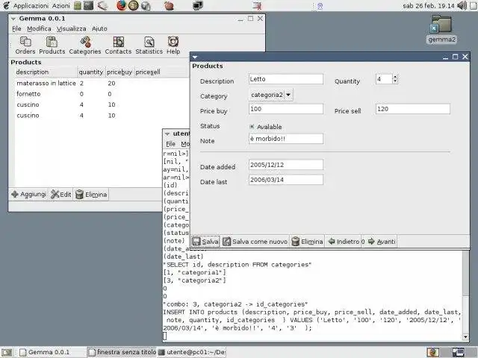Click the window menu arrow of Gemma titlebar
The width and height of the screenshot is (478, 358).
[13, 19]
